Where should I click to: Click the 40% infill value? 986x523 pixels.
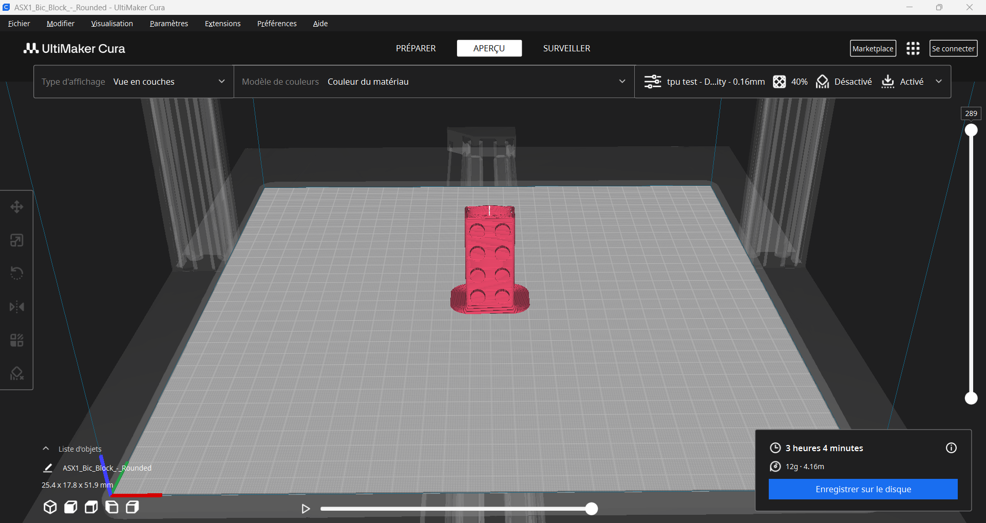(x=799, y=82)
